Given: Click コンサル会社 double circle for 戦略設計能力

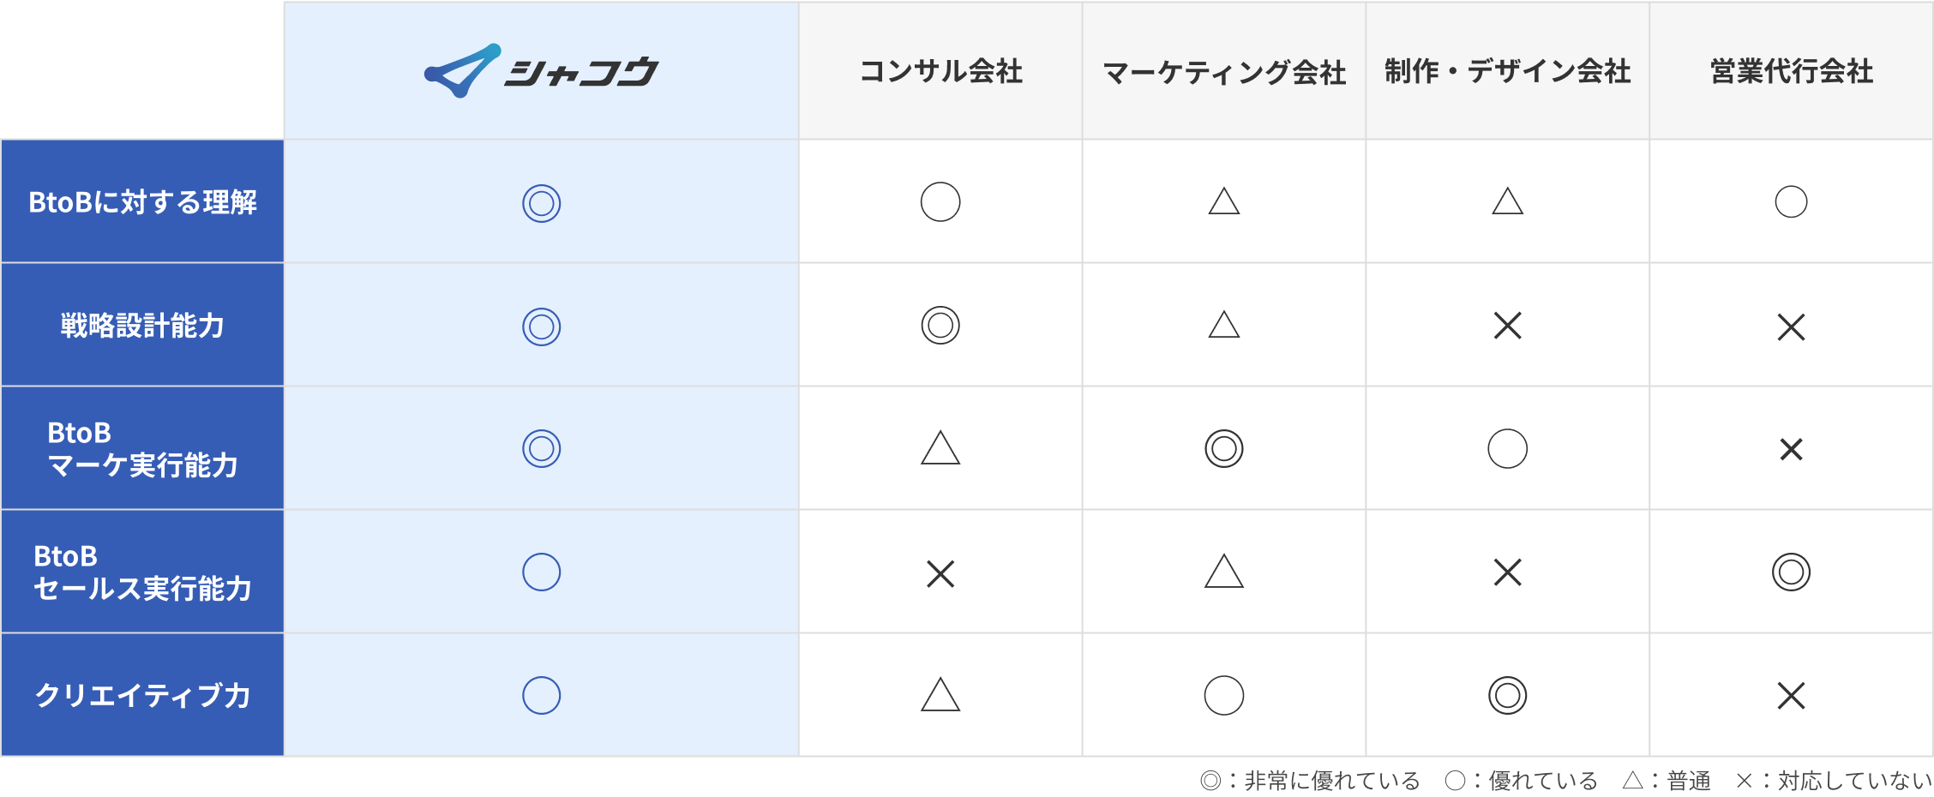Looking at the screenshot, I should pyautogui.click(x=940, y=326).
